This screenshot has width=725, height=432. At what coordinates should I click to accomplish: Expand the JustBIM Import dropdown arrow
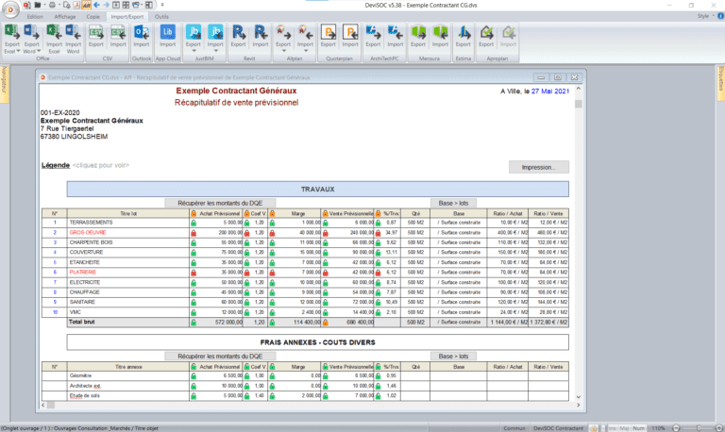(215, 50)
